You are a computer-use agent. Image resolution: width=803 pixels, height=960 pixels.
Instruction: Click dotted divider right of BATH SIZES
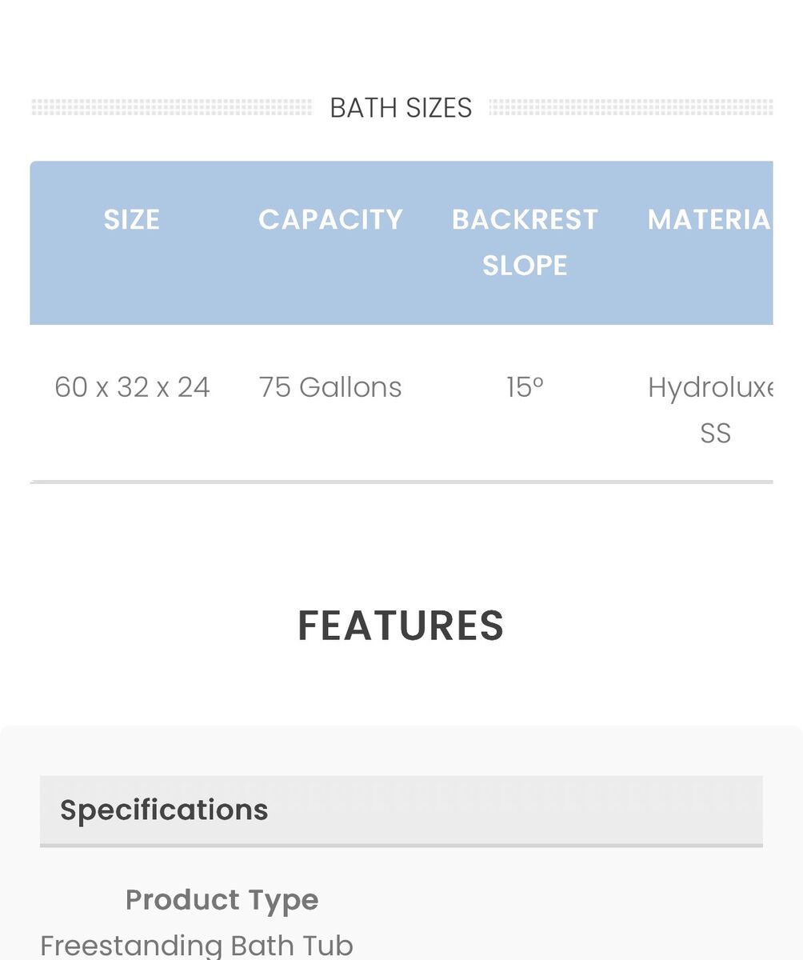(x=630, y=107)
